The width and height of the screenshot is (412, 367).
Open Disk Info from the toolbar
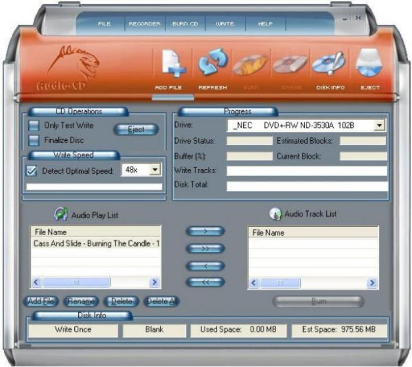click(x=328, y=63)
